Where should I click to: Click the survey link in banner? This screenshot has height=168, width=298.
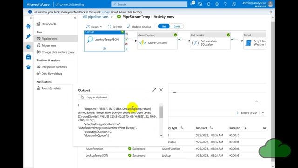pyautogui.click(x=106, y=12)
